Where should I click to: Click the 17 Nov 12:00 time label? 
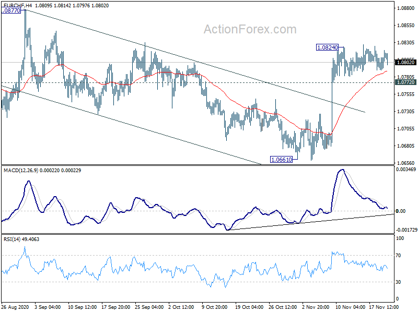click(384, 307)
